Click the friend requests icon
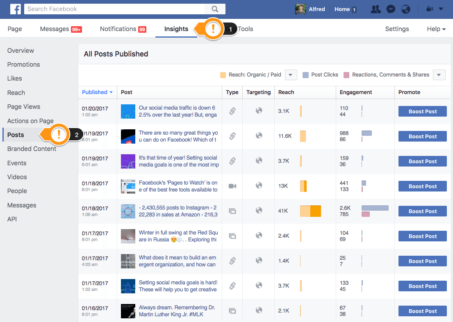 coord(376,9)
